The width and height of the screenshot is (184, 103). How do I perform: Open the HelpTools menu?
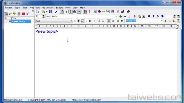[34, 8]
